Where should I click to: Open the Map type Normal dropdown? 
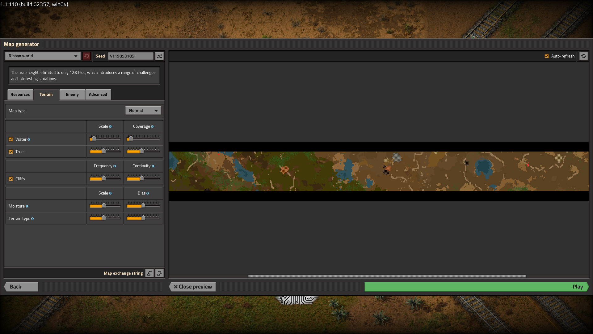(x=143, y=111)
